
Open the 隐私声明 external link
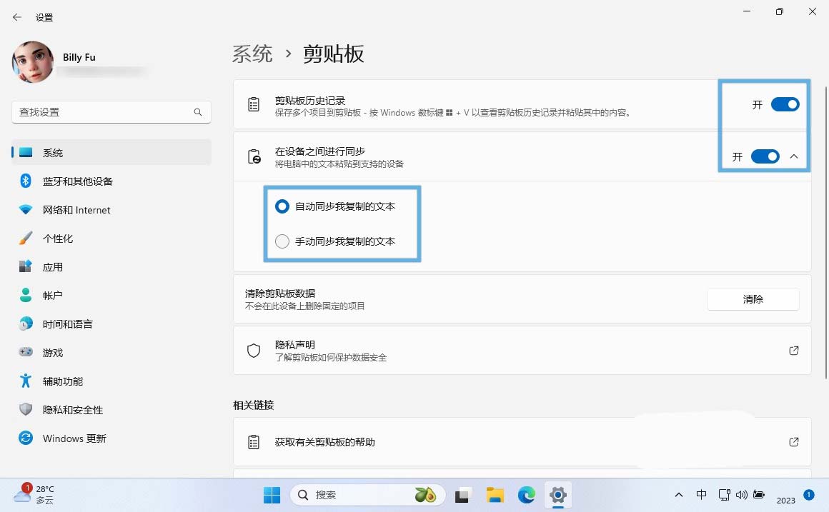point(793,351)
